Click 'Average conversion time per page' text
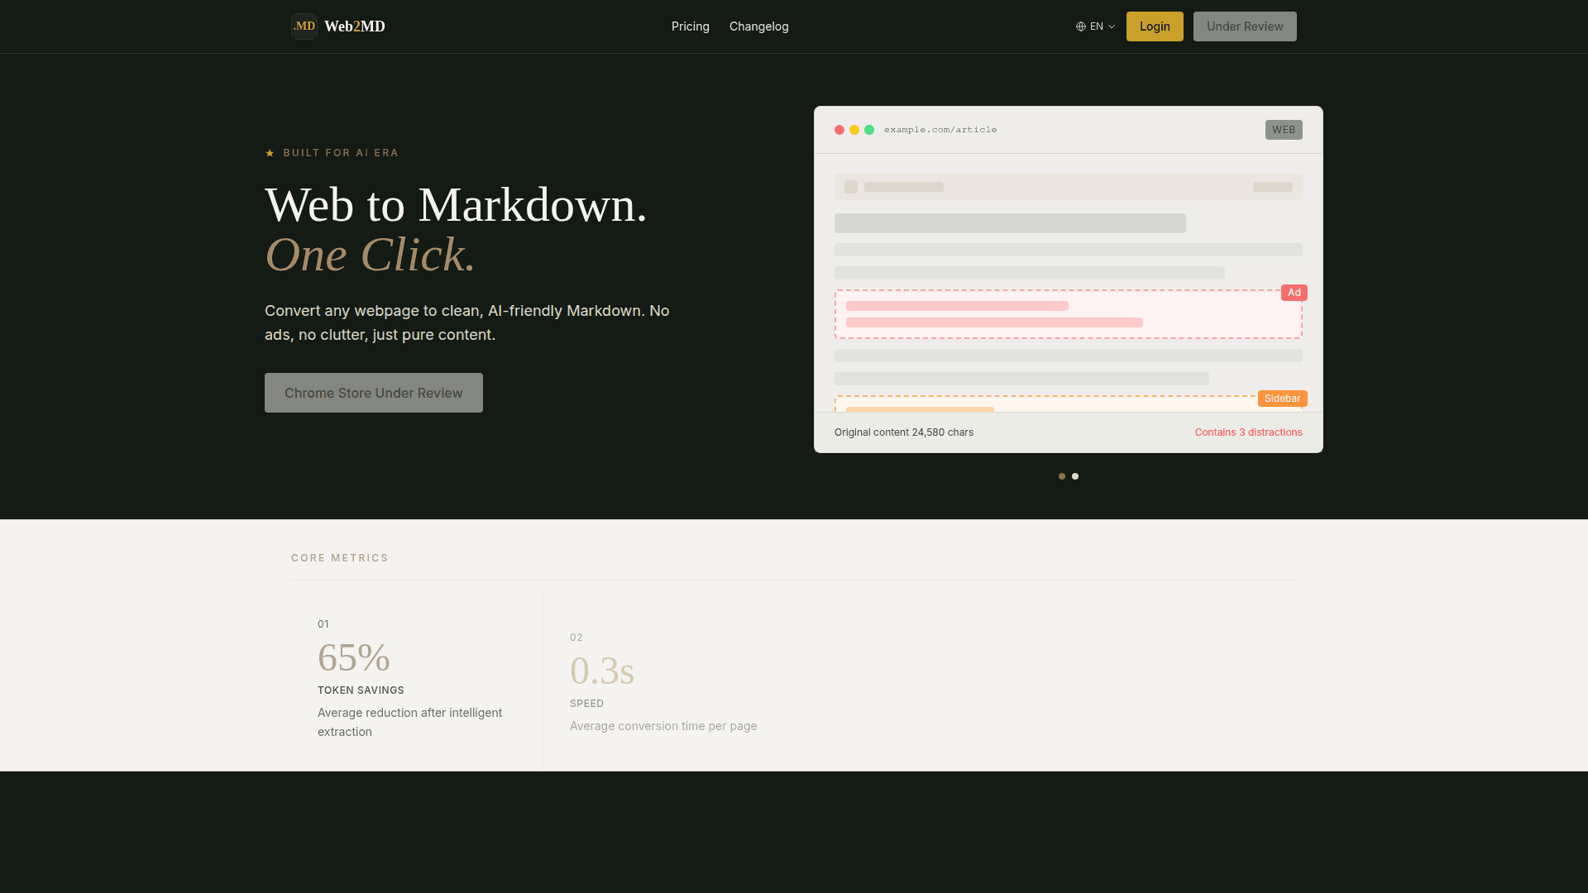The image size is (1588, 893). pos(663,726)
